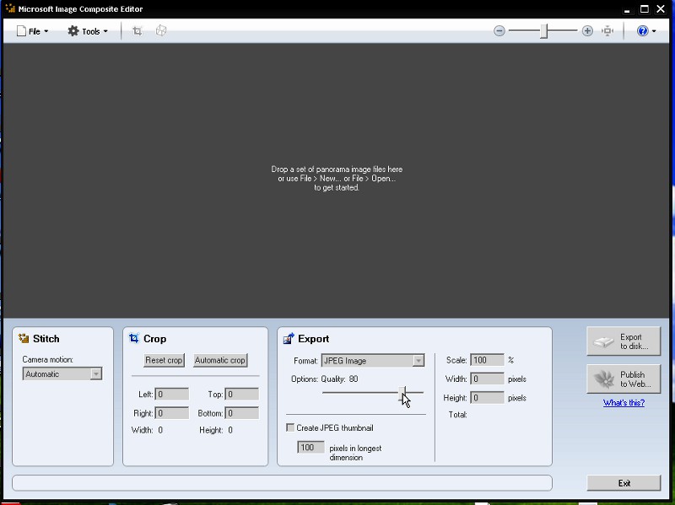Click the zoom in plus icon

(587, 31)
